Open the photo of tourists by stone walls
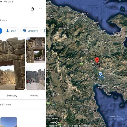This screenshot has height=127, width=127. point(35,77)
